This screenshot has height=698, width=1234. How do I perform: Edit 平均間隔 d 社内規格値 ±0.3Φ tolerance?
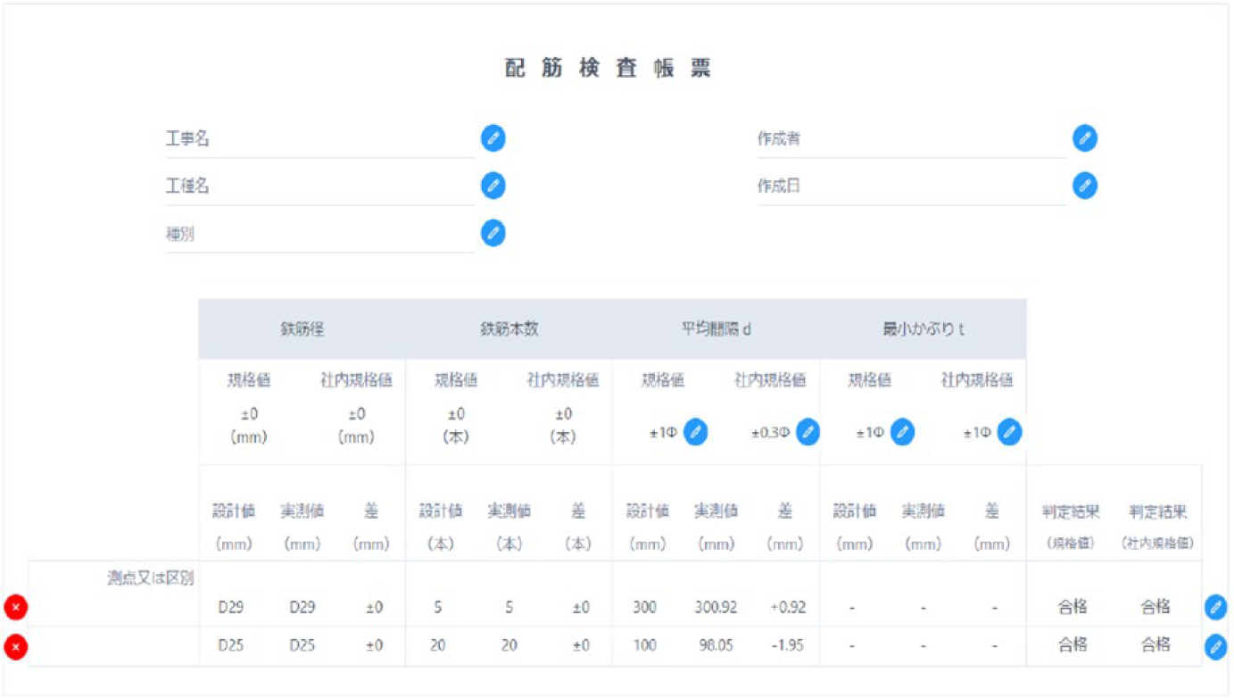click(x=808, y=432)
